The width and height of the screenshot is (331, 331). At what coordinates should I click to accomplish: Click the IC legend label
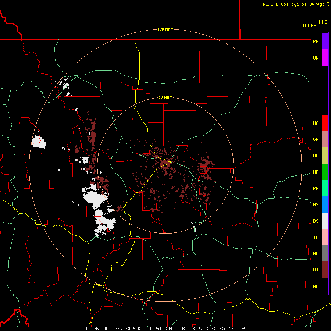pos(316,238)
